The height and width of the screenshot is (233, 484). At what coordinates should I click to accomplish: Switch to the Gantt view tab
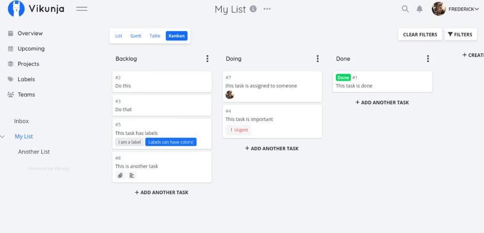(x=136, y=36)
